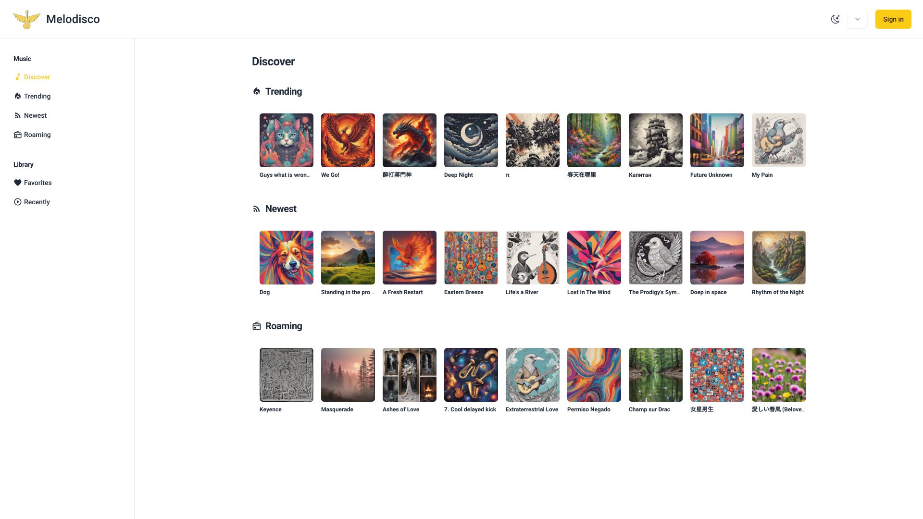The height and width of the screenshot is (519, 923).
Task: Open the Sign in dropdown chevron
Action: [858, 19]
